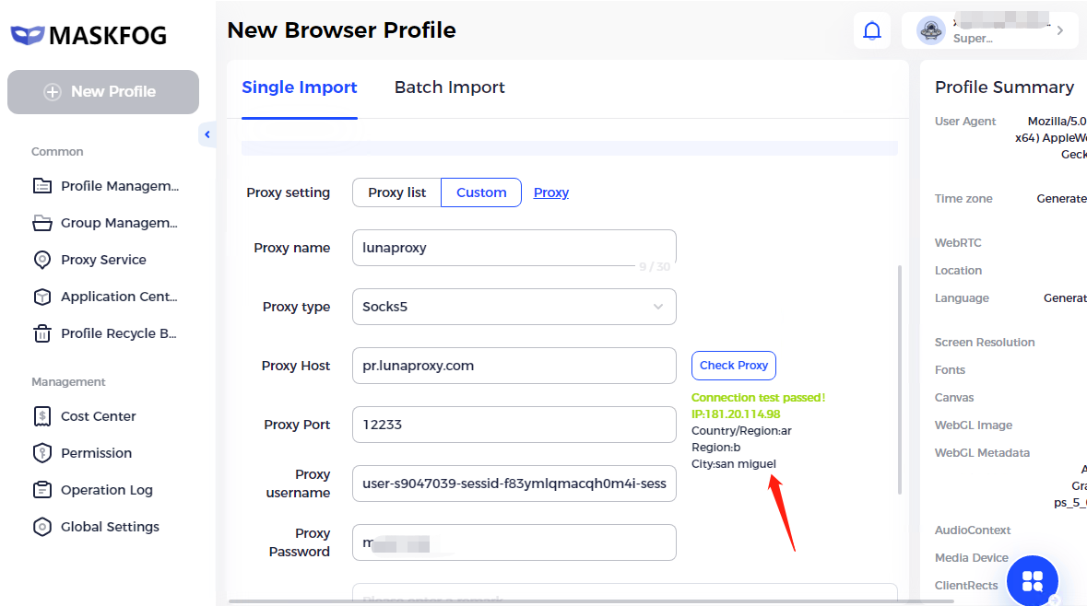The height and width of the screenshot is (606, 1087).
Task: Click the Location summary label
Action: coord(958,271)
